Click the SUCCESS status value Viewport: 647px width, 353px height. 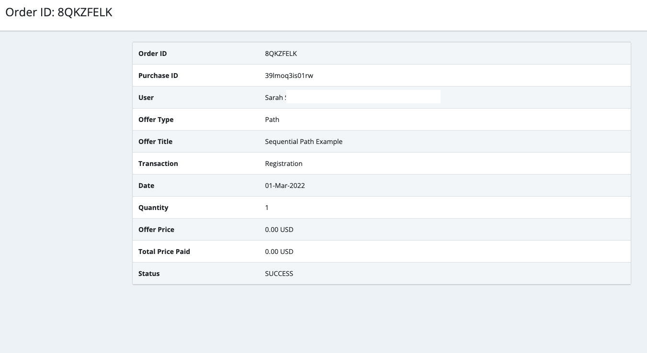tap(279, 274)
